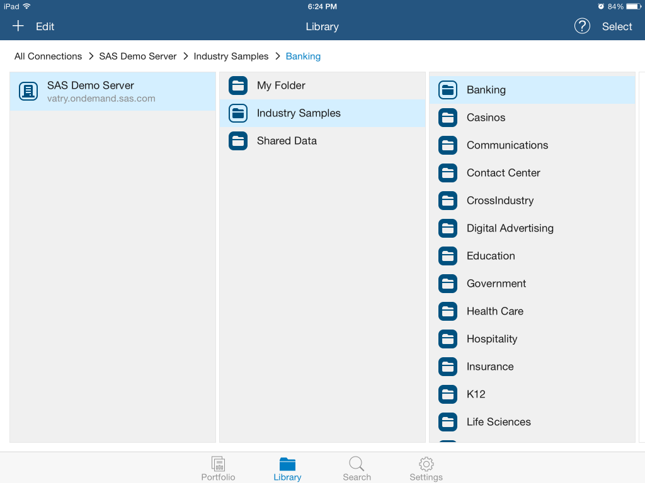Open the Health Care row label

click(x=495, y=311)
